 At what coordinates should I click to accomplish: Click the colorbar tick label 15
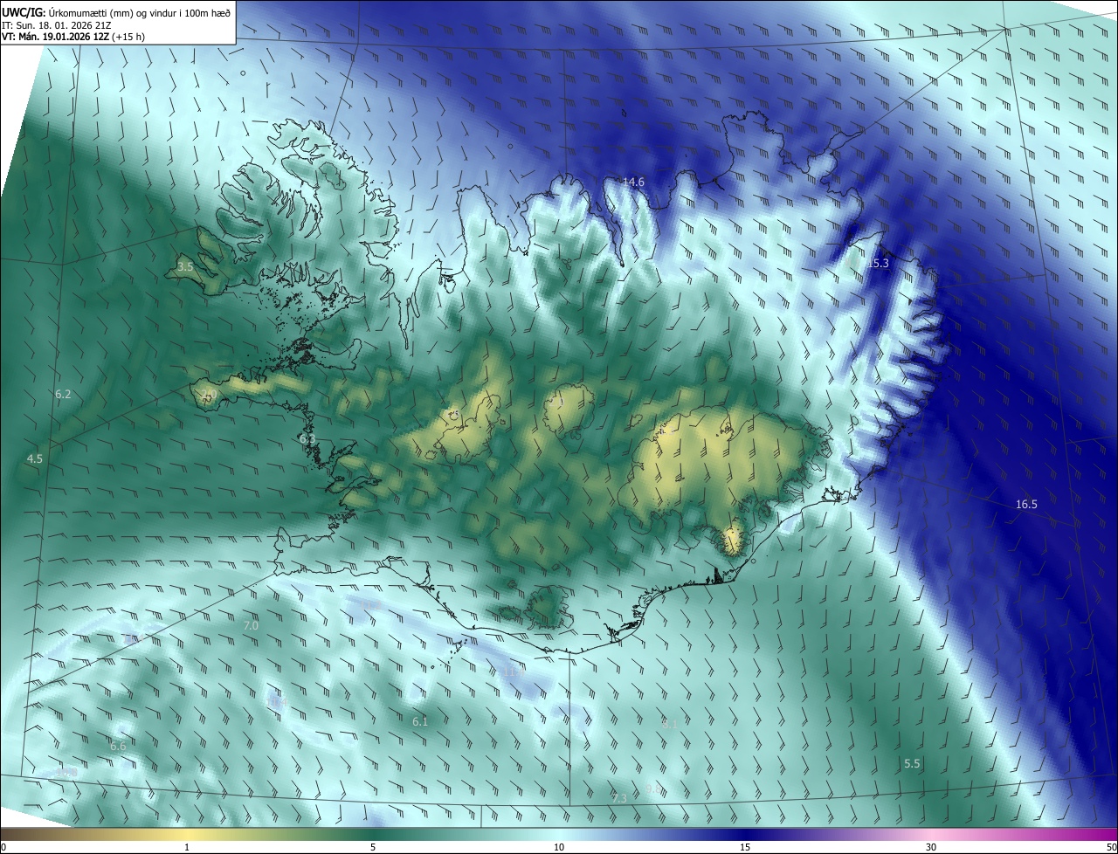[745, 847]
